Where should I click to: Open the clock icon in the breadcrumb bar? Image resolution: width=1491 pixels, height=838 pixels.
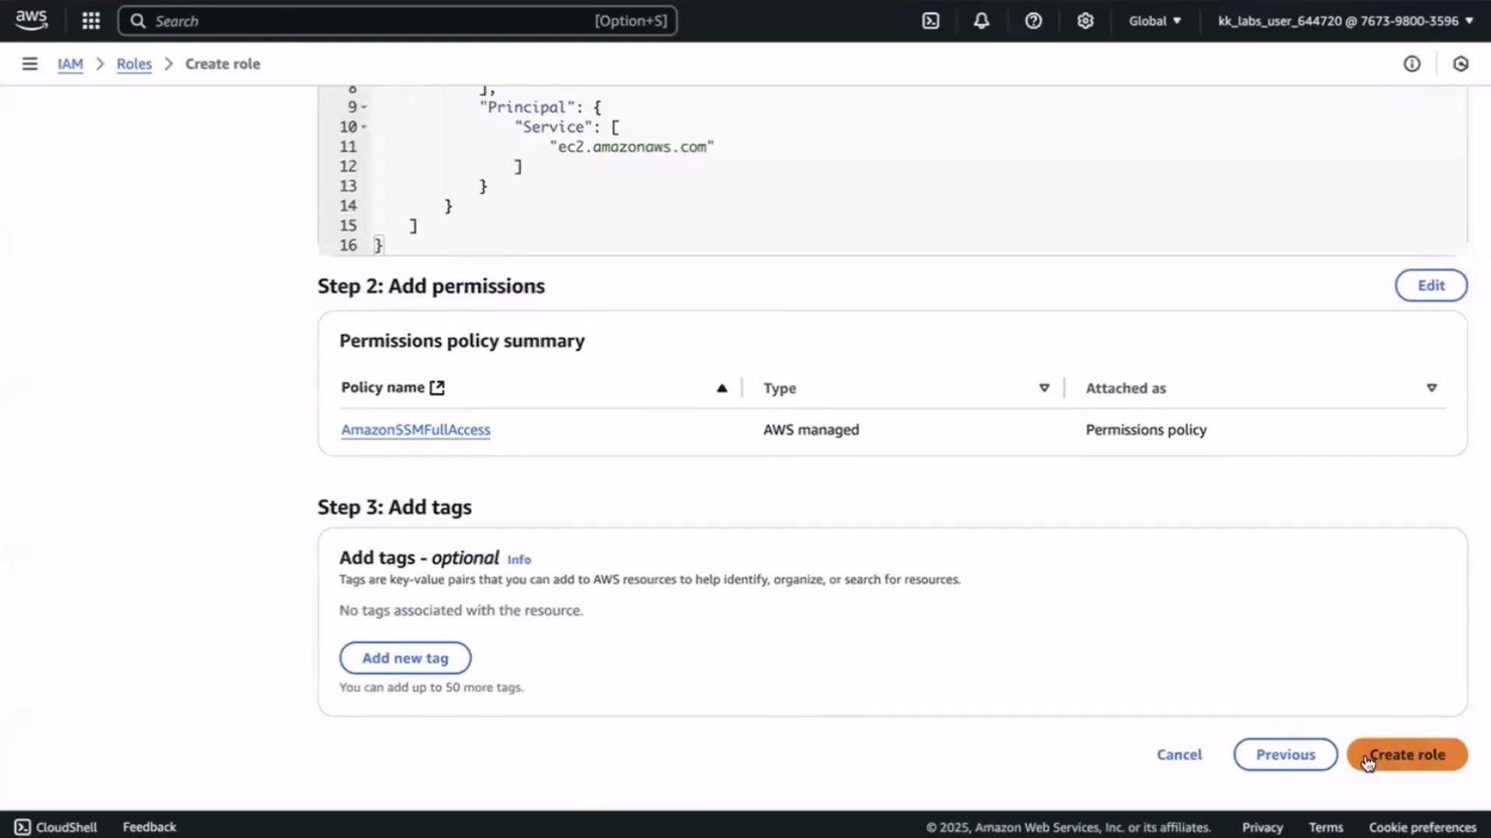1461,64
